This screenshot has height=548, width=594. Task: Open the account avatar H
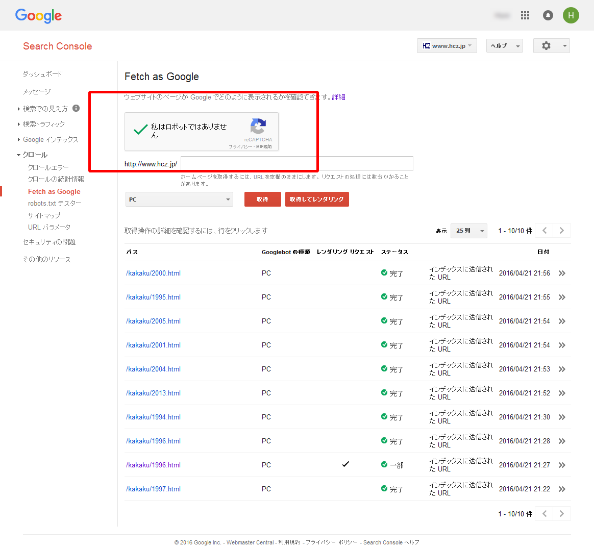point(571,15)
